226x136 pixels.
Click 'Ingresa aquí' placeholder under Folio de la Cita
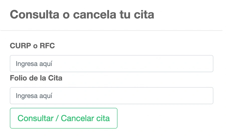pos(34,96)
